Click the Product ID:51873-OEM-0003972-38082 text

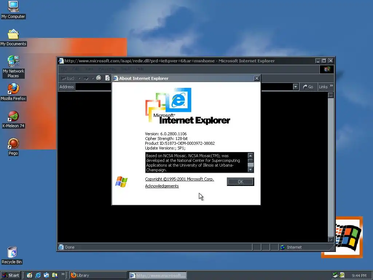[x=180, y=143]
